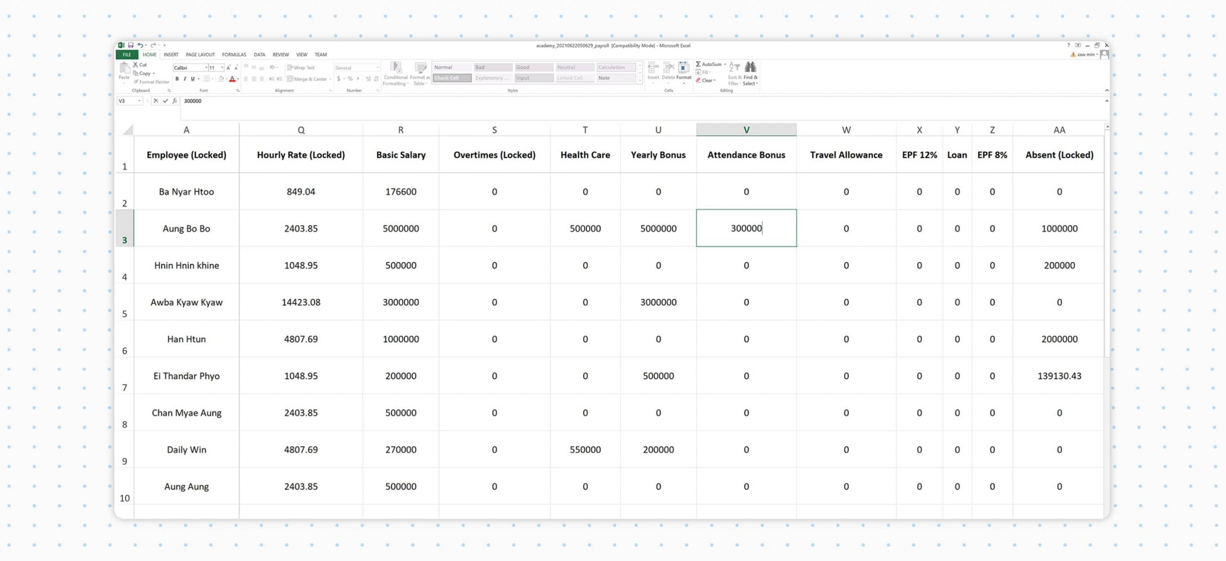The image size is (1226, 561).
Task: Select the Format Painter tool
Action: point(151,82)
